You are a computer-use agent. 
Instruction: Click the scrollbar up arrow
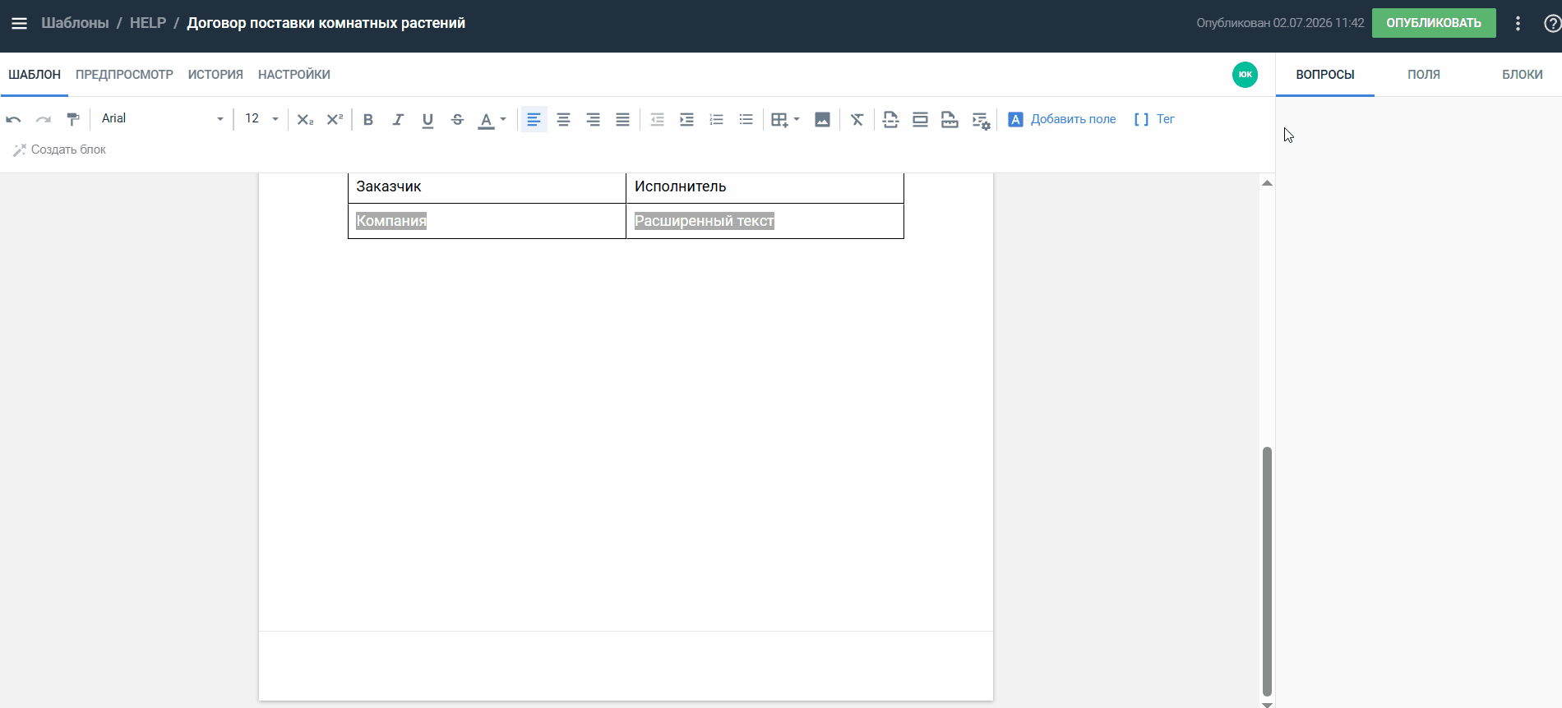point(1267,183)
